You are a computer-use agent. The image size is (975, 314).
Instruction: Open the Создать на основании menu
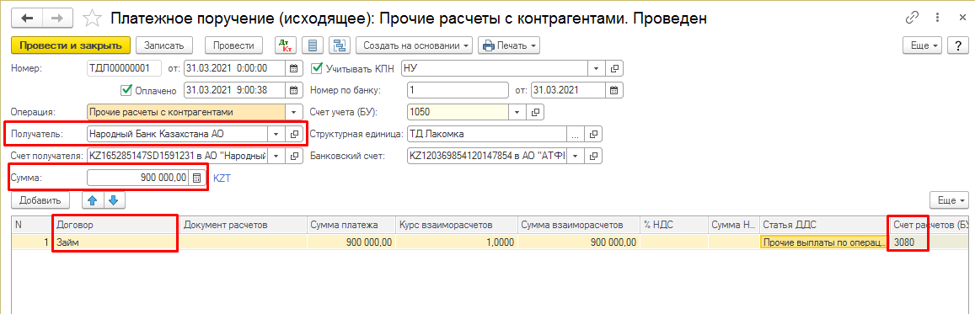coord(414,45)
